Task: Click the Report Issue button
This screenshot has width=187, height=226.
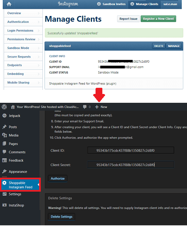Action: coord(129,19)
